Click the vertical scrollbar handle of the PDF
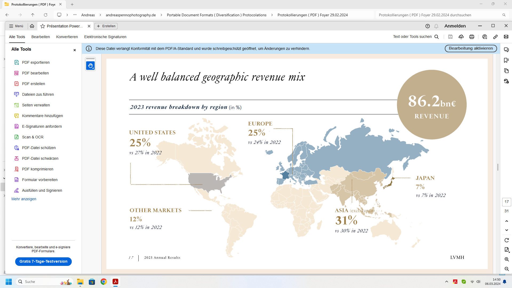512x288 pixels. [x=498, y=167]
